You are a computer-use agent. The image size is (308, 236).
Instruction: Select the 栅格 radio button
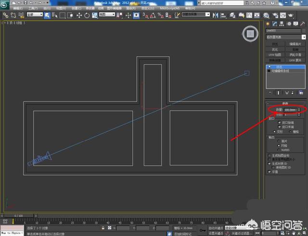point(290,132)
